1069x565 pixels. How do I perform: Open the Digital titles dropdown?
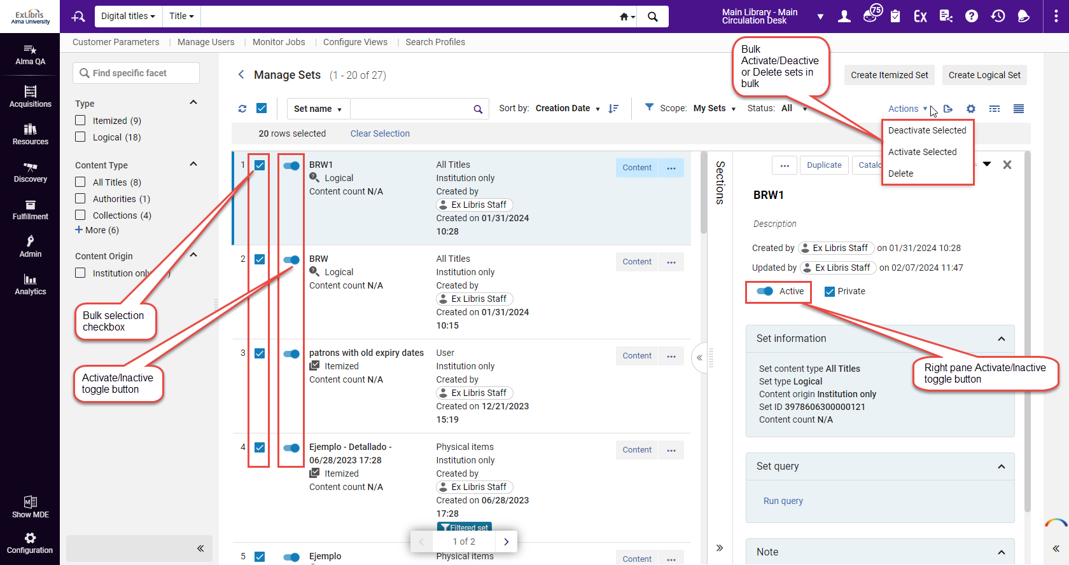pyautogui.click(x=128, y=17)
